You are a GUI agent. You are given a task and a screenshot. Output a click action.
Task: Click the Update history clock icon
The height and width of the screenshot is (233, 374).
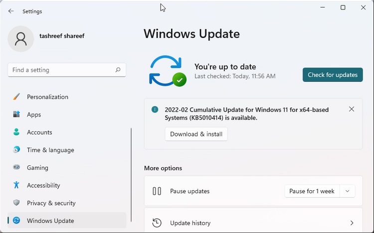[157, 223]
